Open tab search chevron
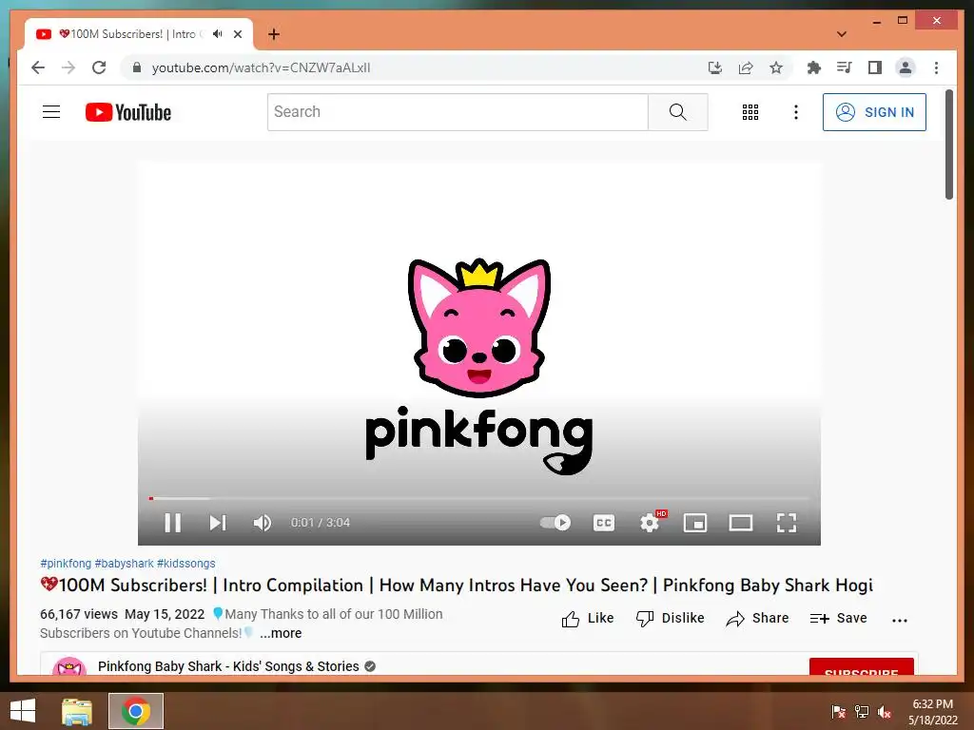Image resolution: width=974 pixels, height=730 pixels. click(842, 34)
